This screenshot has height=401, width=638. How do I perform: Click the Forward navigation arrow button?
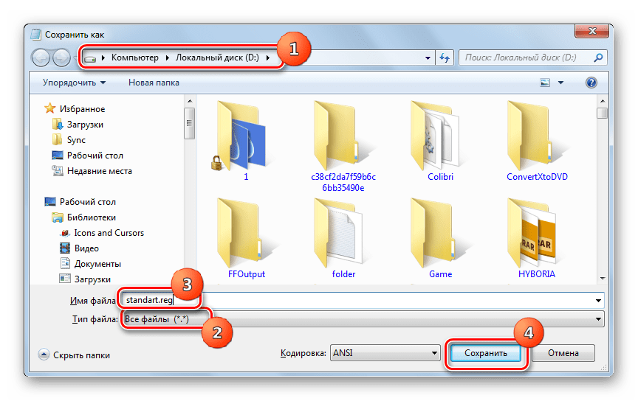click(x=61, y=57)
